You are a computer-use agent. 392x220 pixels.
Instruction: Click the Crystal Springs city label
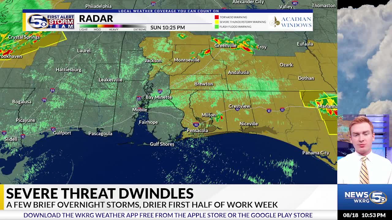[24, 37]
